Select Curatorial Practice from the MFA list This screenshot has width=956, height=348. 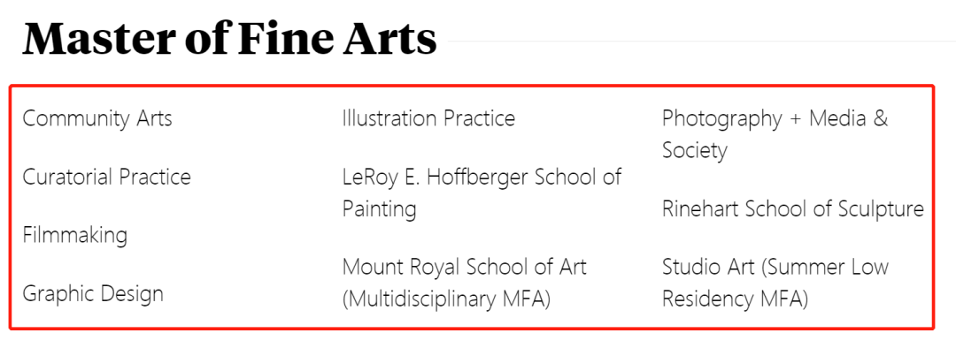click(107, 177)
